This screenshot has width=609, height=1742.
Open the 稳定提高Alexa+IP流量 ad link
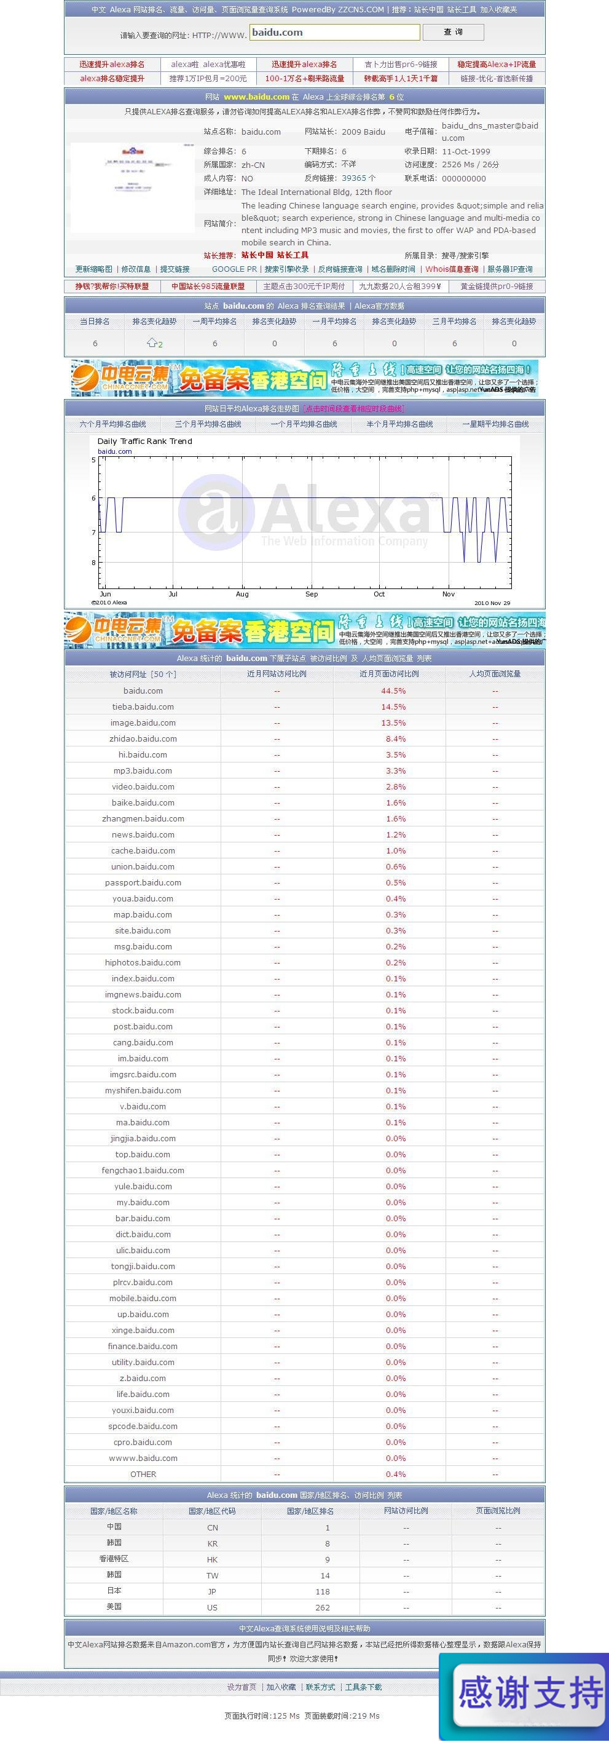click(x=497, y=64)
